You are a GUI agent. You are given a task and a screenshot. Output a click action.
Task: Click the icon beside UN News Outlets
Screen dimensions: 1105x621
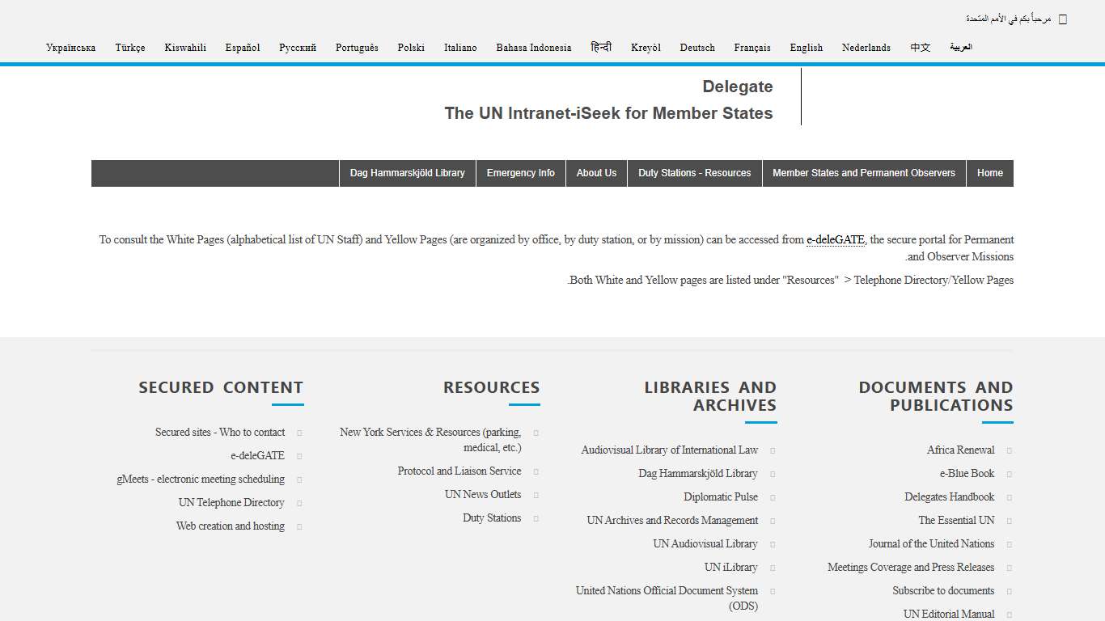pyautogui.click(x=536, y=494)
